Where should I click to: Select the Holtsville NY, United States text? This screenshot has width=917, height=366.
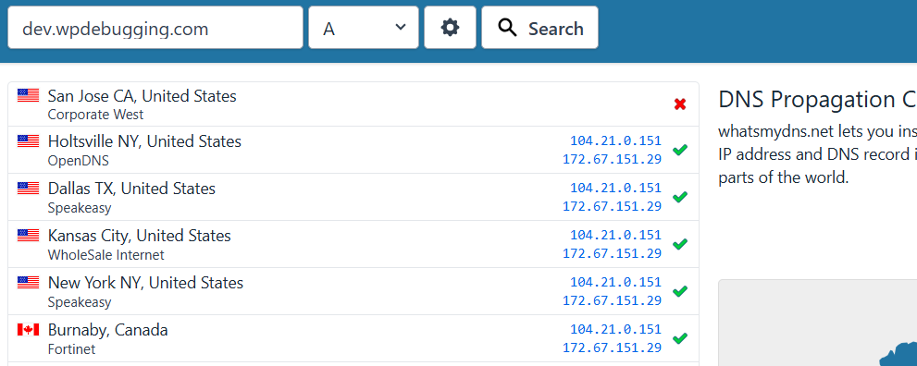(144, 141)
